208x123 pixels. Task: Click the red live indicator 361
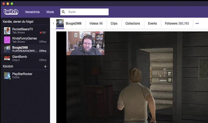pos(43,32)
